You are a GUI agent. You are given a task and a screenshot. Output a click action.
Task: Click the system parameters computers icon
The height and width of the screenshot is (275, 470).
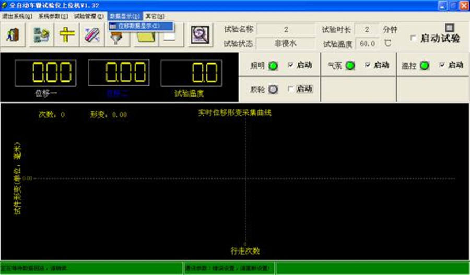(x=42, y=35)
